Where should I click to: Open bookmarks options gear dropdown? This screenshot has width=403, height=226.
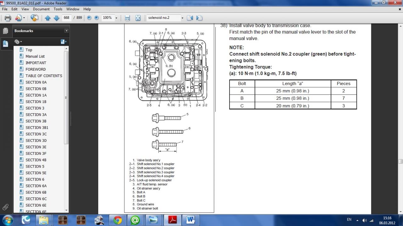coord(18,41)
